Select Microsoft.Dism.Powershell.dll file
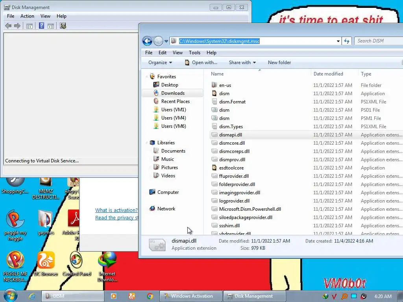403x302 pixels. coord(250,209)
